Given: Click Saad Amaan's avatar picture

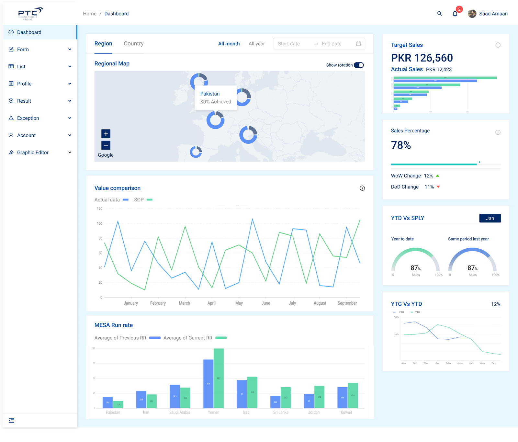Looking at the screenshot, I should tap(472, 14).
